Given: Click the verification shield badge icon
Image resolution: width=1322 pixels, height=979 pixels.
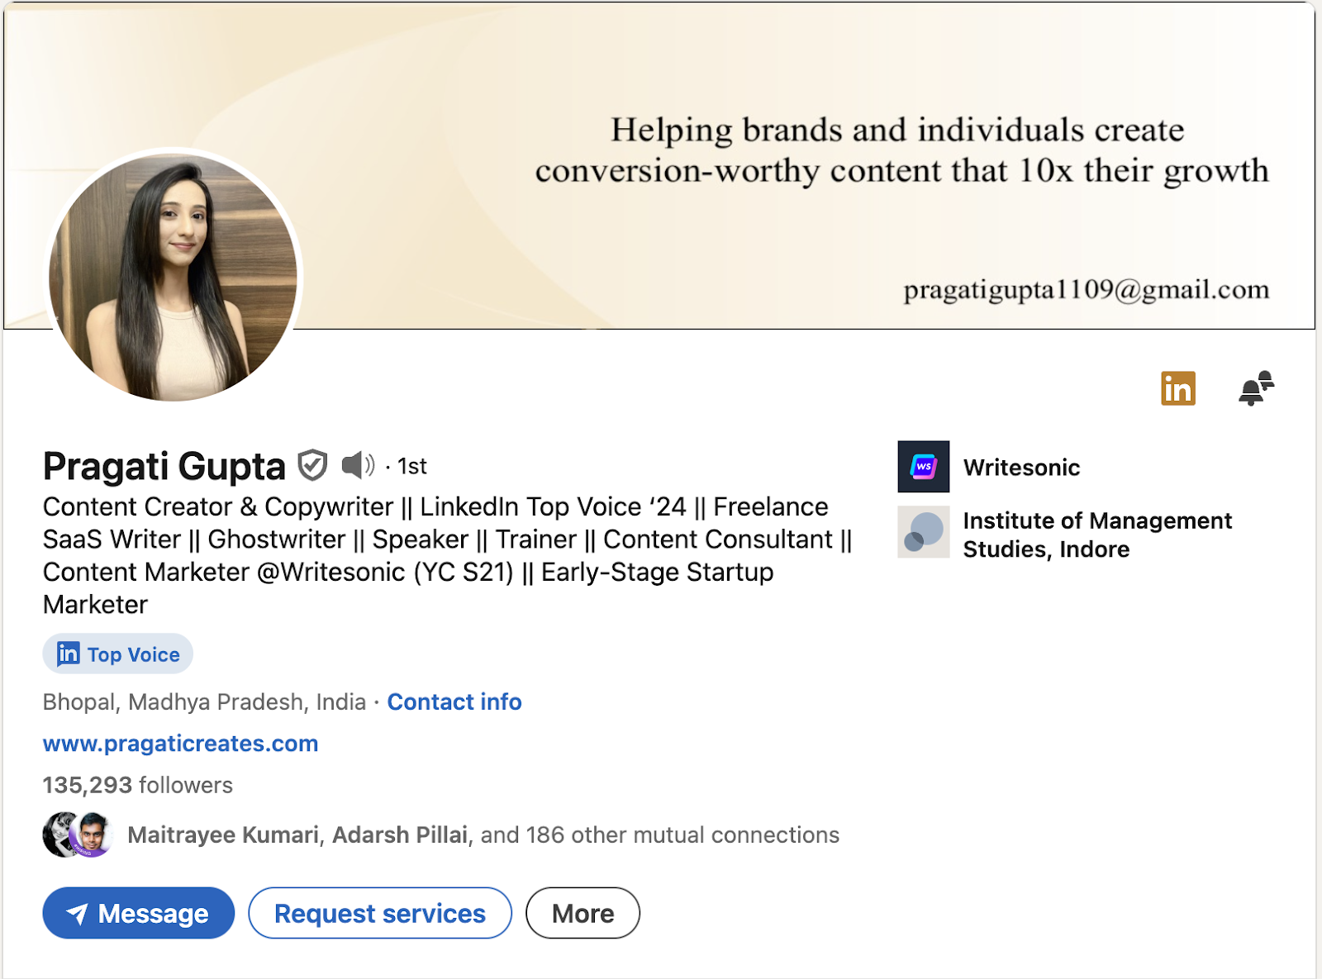Looking at the screenshot, I should click(x=312, y=465).
